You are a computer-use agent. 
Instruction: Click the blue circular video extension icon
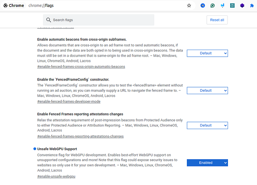203,6
